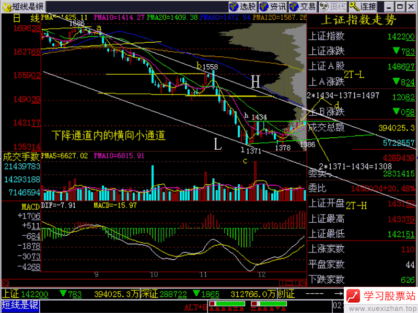Open the 交易 trading toolbar button
The height and width of the screenshot is (313, 418).
303,7
